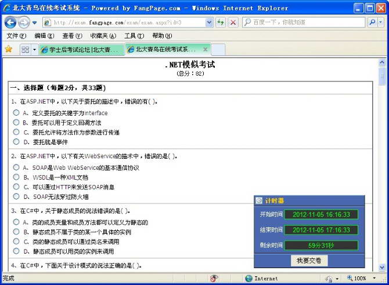The height and width of the screenshot is (285, 389).
Task: Expand the tab list dropdown arrow
Action: tap(34, 49)
